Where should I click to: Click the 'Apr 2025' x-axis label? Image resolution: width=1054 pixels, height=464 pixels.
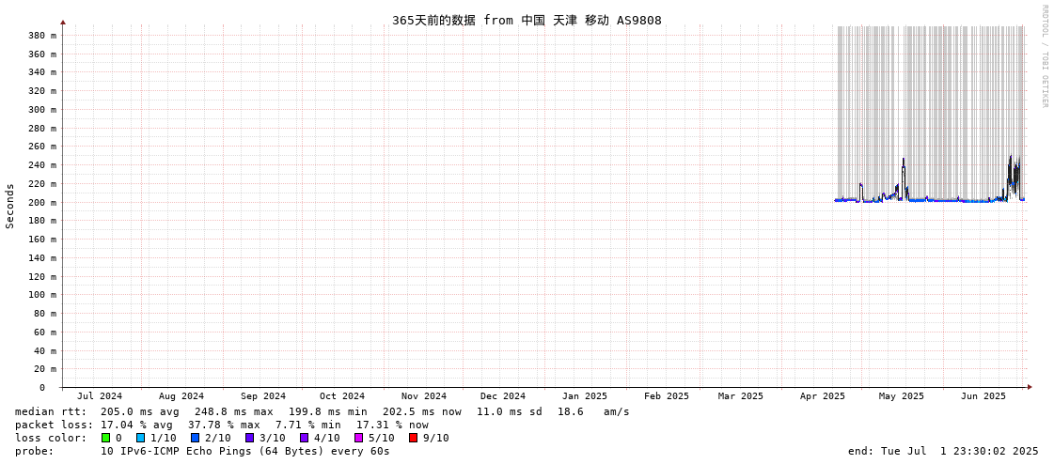point(822,396)
